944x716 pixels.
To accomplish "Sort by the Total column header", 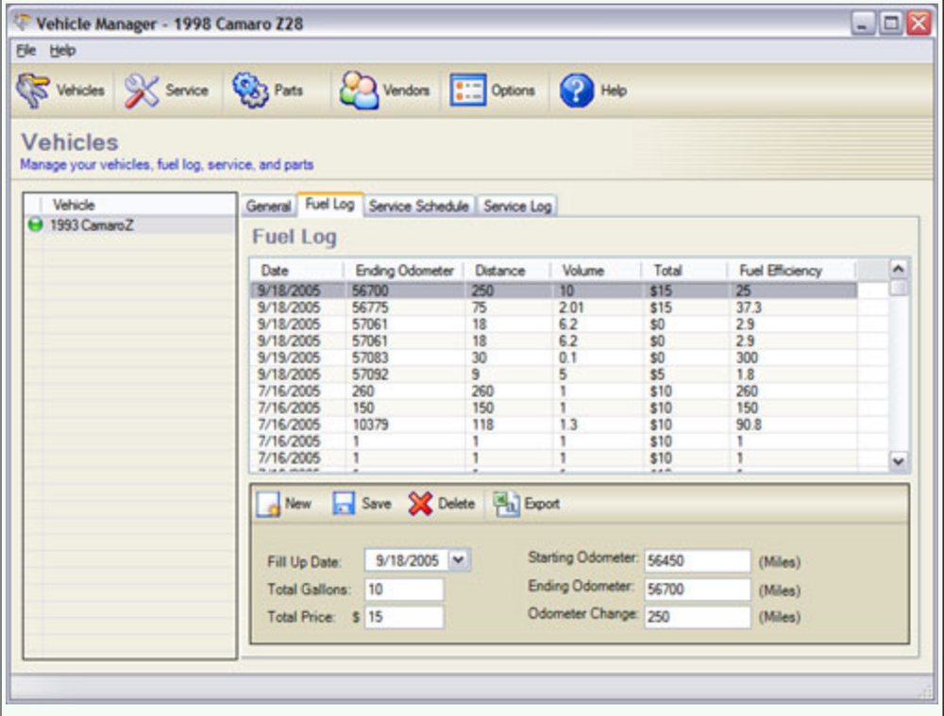I will [683, 271].
